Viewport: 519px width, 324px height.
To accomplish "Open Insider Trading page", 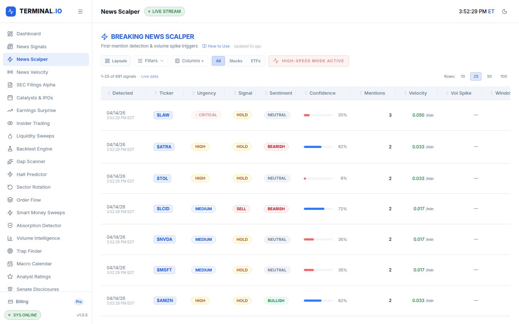I will click(x=46, y=123).
